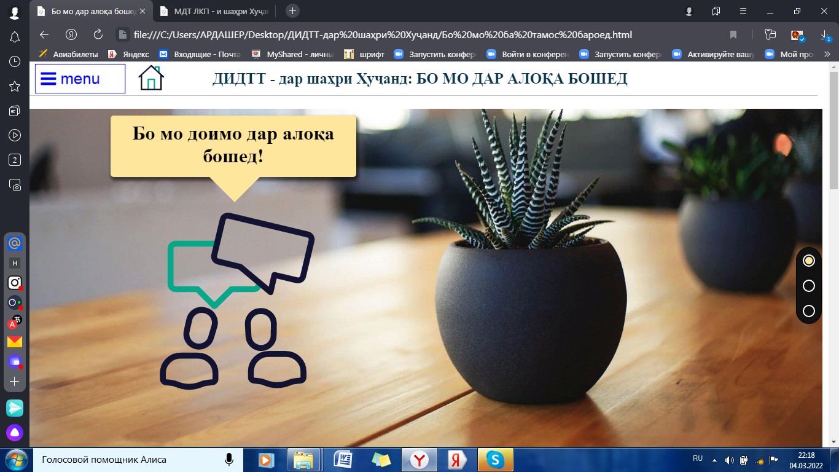
Task: Click the address bar URL field
Action: pos(383,34)
